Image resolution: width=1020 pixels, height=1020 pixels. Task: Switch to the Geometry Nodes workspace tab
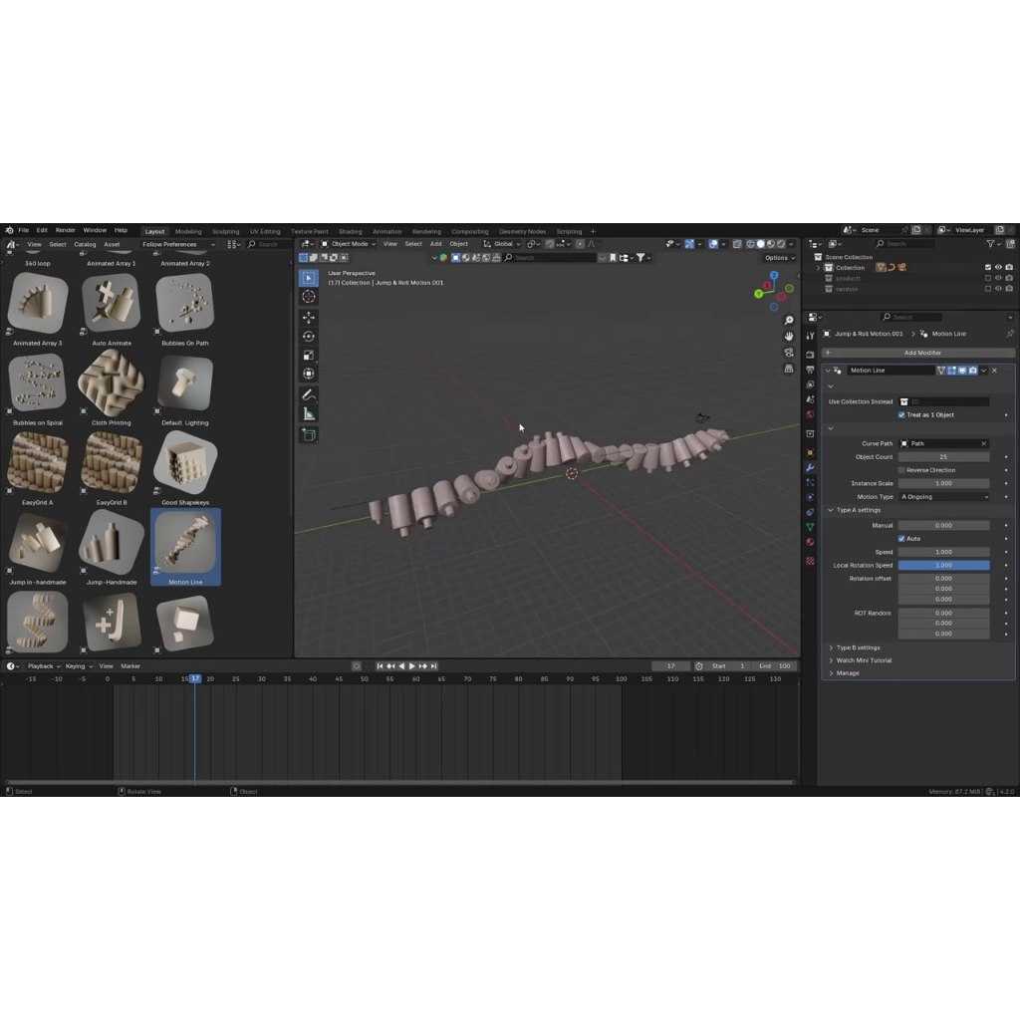(522, 231)
